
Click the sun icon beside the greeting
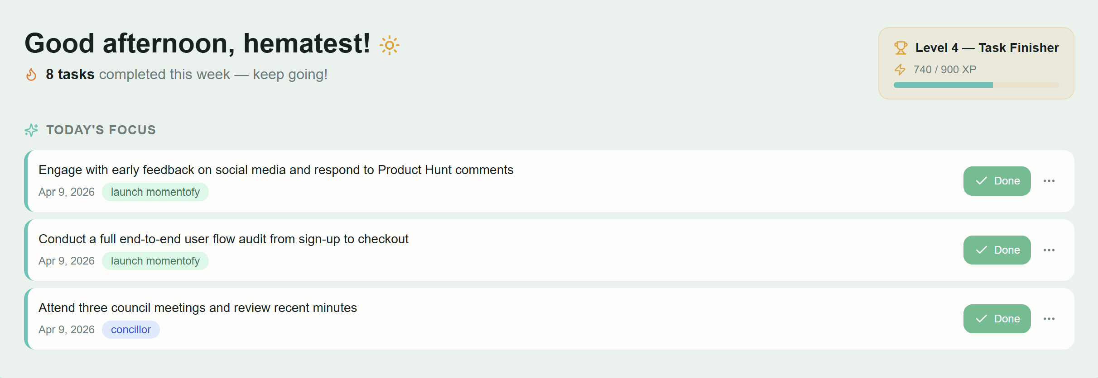389,45
